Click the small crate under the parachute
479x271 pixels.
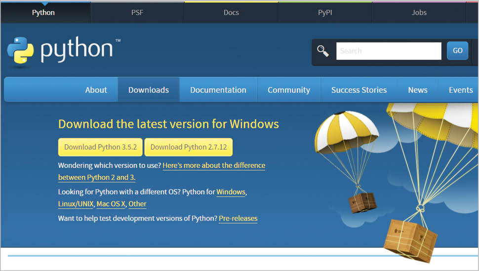362,202
